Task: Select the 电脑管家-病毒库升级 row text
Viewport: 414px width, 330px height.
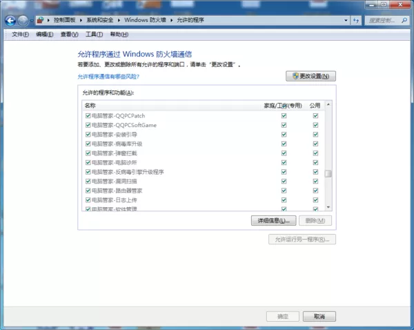Action: (117, 144)
